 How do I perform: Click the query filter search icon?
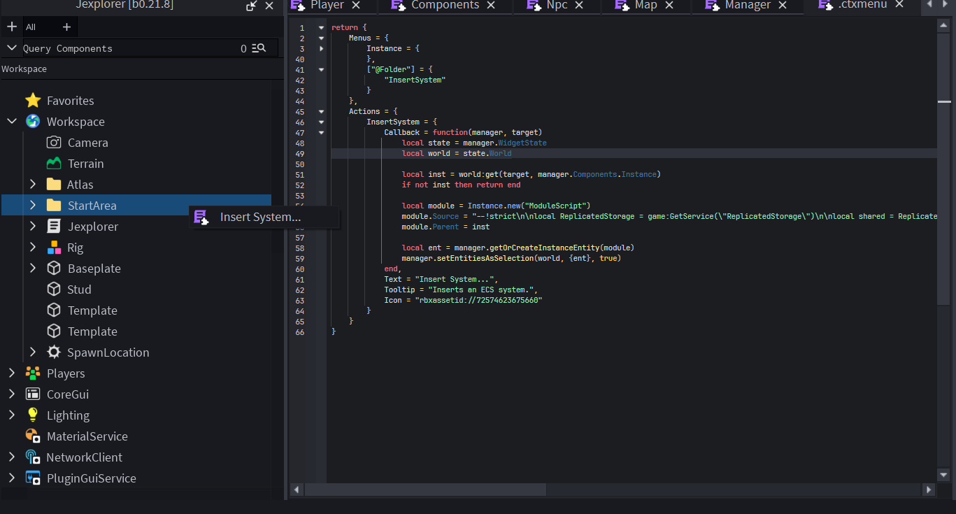pos(259,48)
